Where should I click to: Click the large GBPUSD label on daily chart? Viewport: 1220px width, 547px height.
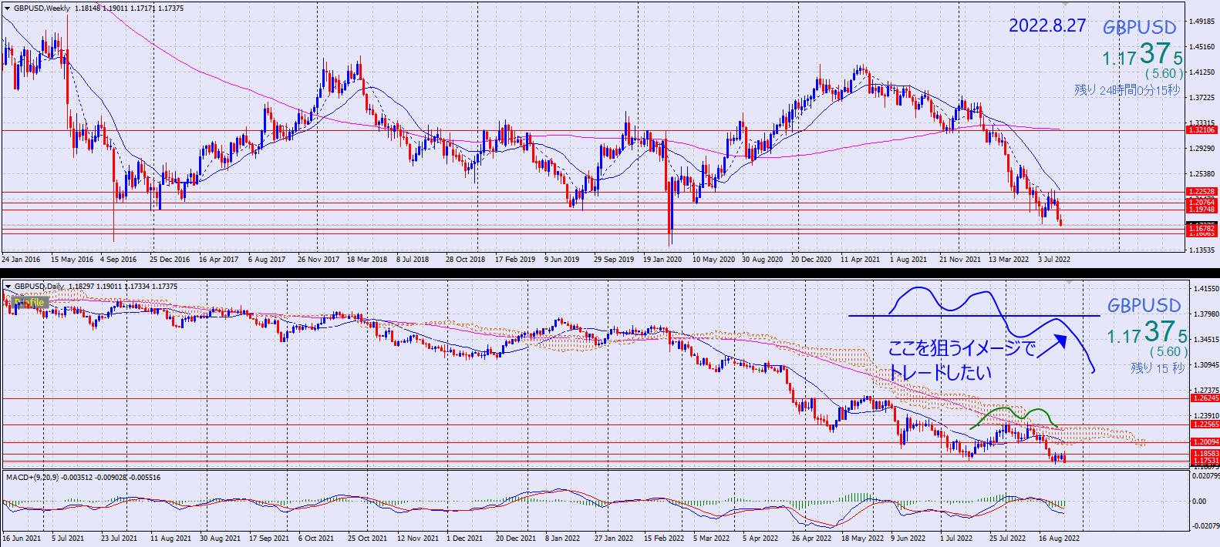pyautogui.click(x=1144, y=306)
